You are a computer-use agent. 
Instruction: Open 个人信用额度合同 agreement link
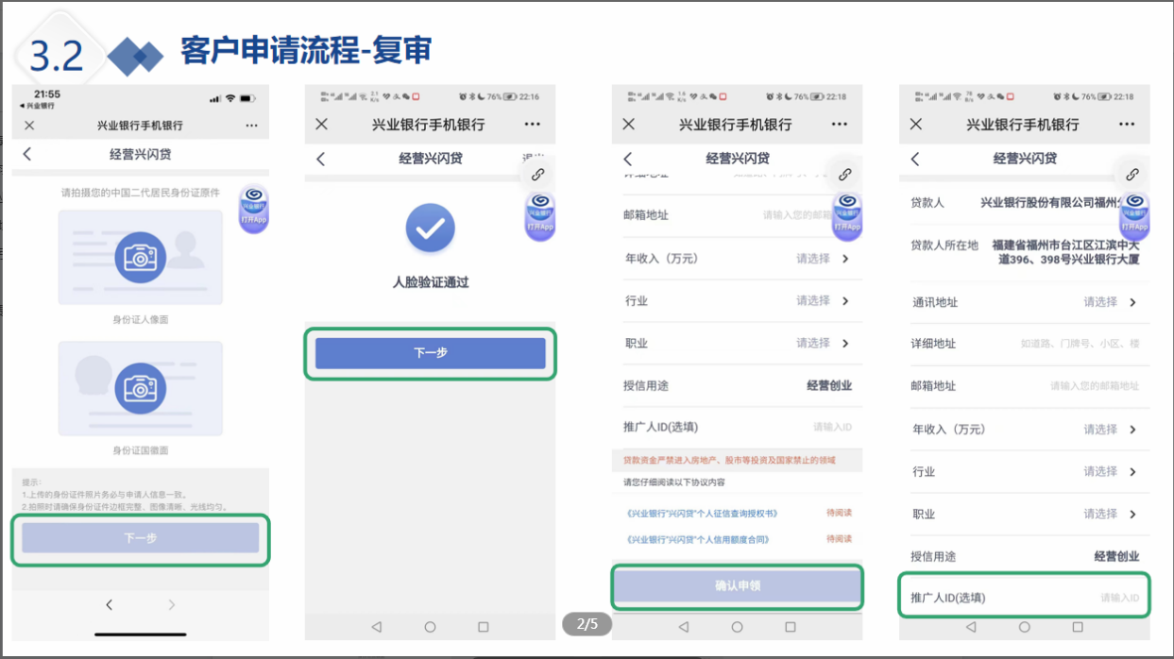[x=697, y=540]
